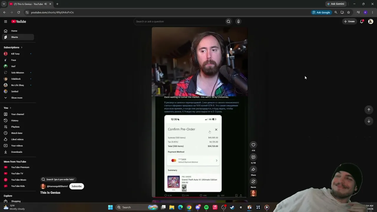Click the Ask Gemini button

[x=335, y=4]
